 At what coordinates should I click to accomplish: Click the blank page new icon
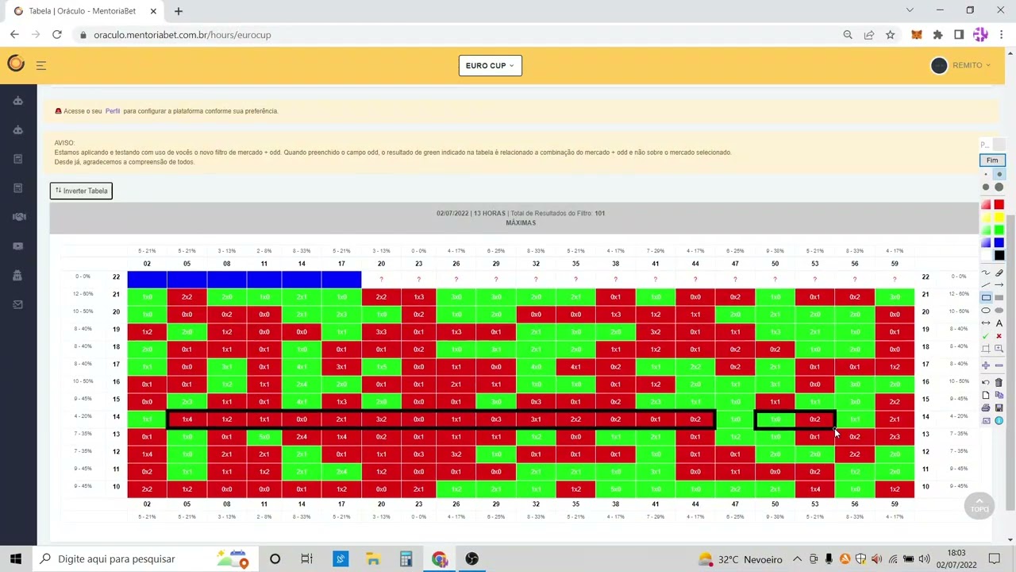986,395
